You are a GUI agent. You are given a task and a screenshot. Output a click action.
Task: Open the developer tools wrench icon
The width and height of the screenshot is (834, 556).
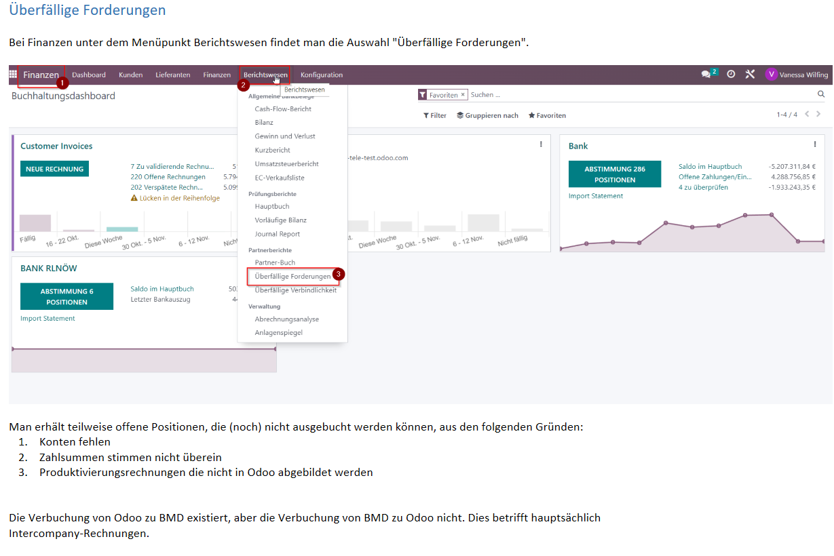point(750,75)
